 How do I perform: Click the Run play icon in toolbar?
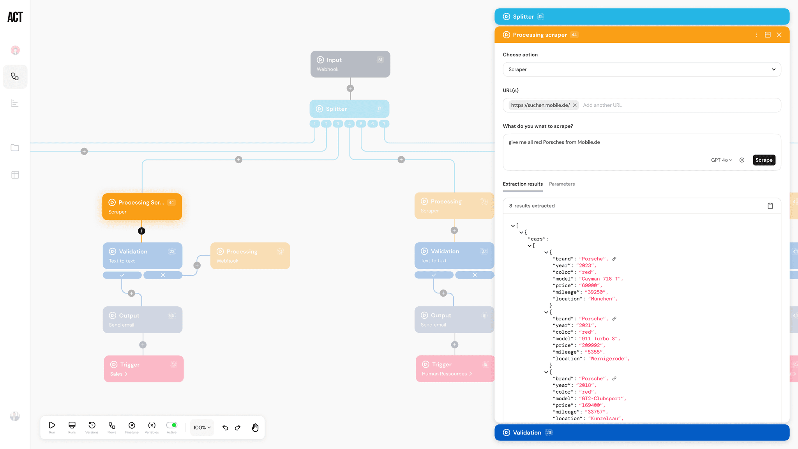pos(52,425)
